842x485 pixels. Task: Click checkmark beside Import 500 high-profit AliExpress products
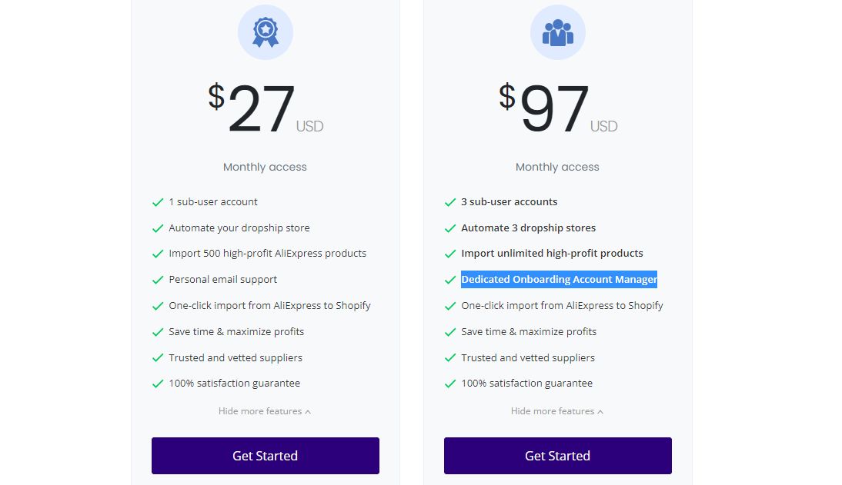[157, 254]
